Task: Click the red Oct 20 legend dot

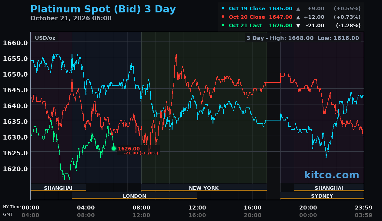Action: click(223, 17)
